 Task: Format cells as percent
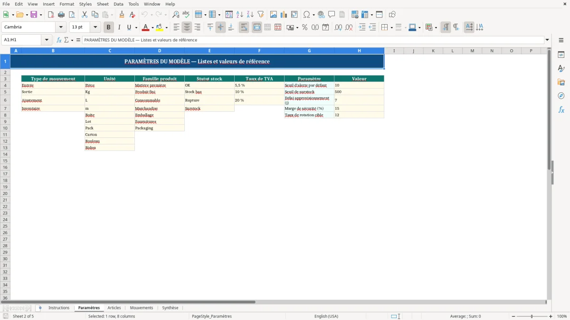tap(305, 27)
